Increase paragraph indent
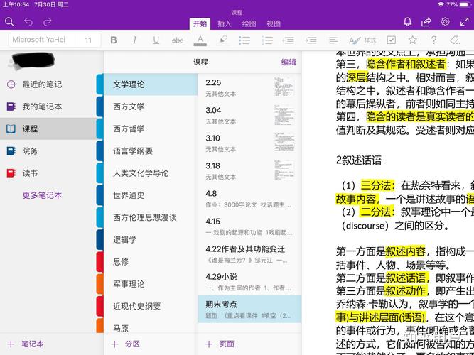 (x=311, y=40)
